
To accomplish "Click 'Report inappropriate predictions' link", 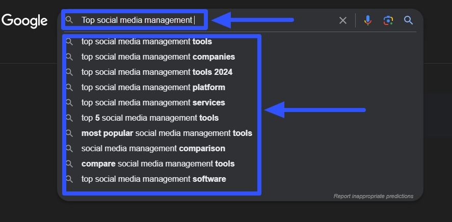I will [x=373, y=196].
